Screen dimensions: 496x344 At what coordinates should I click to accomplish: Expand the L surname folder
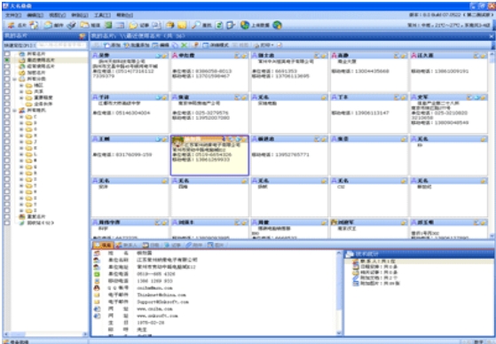click(21, 154)
